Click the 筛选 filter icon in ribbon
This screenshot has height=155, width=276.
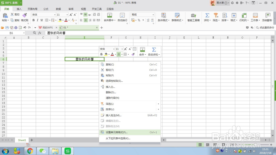pos(216,15)
